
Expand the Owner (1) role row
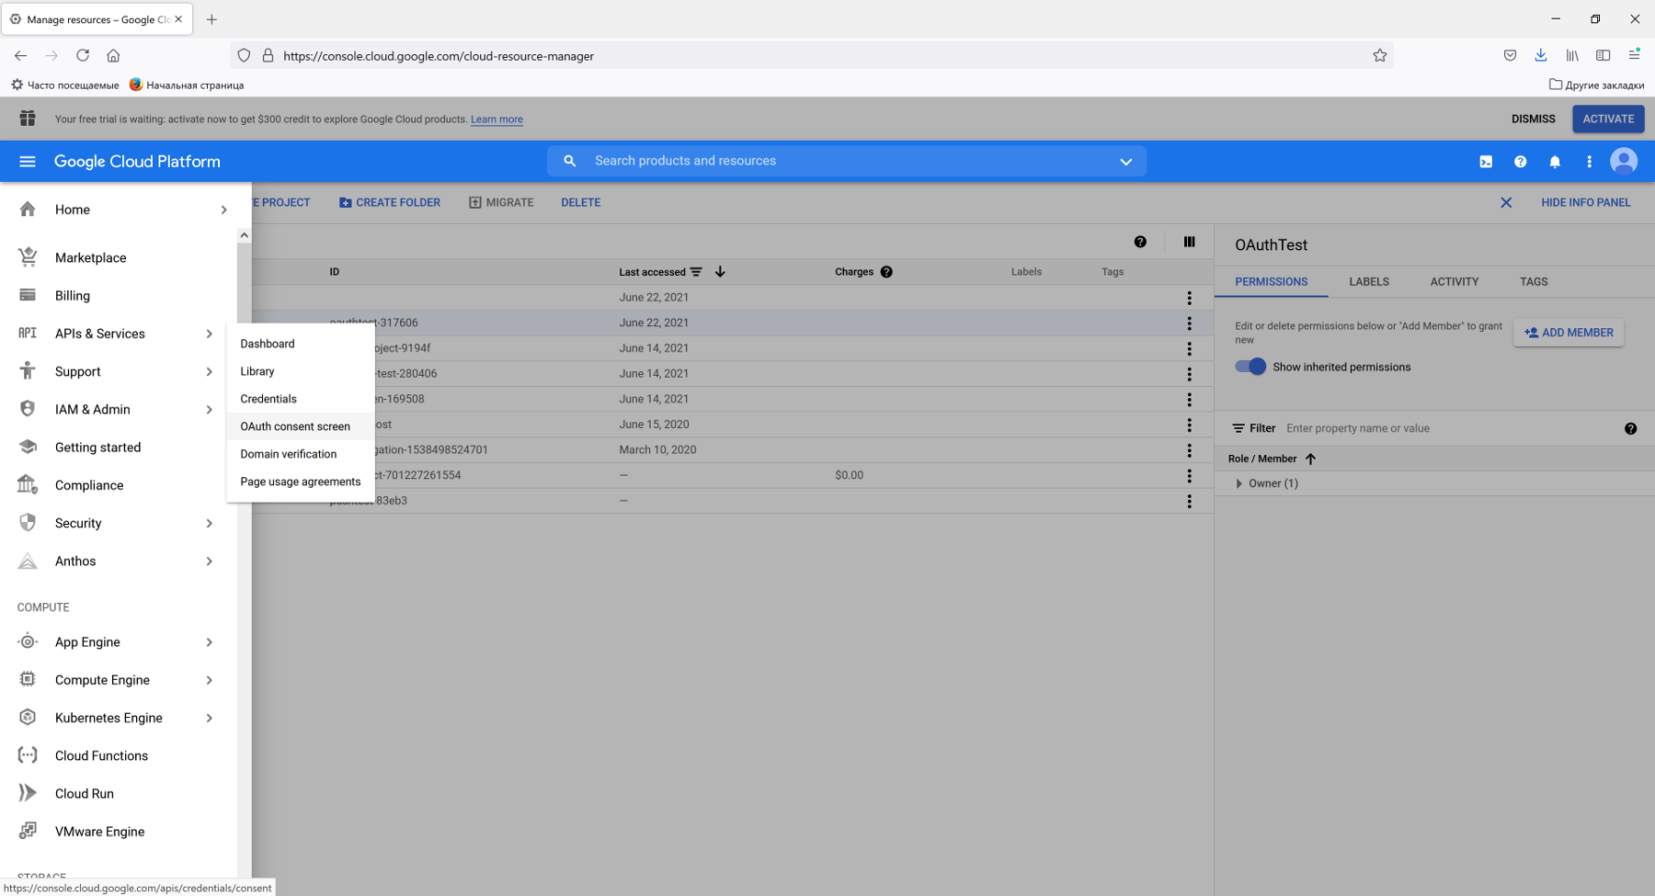(x=1239, y=483)
